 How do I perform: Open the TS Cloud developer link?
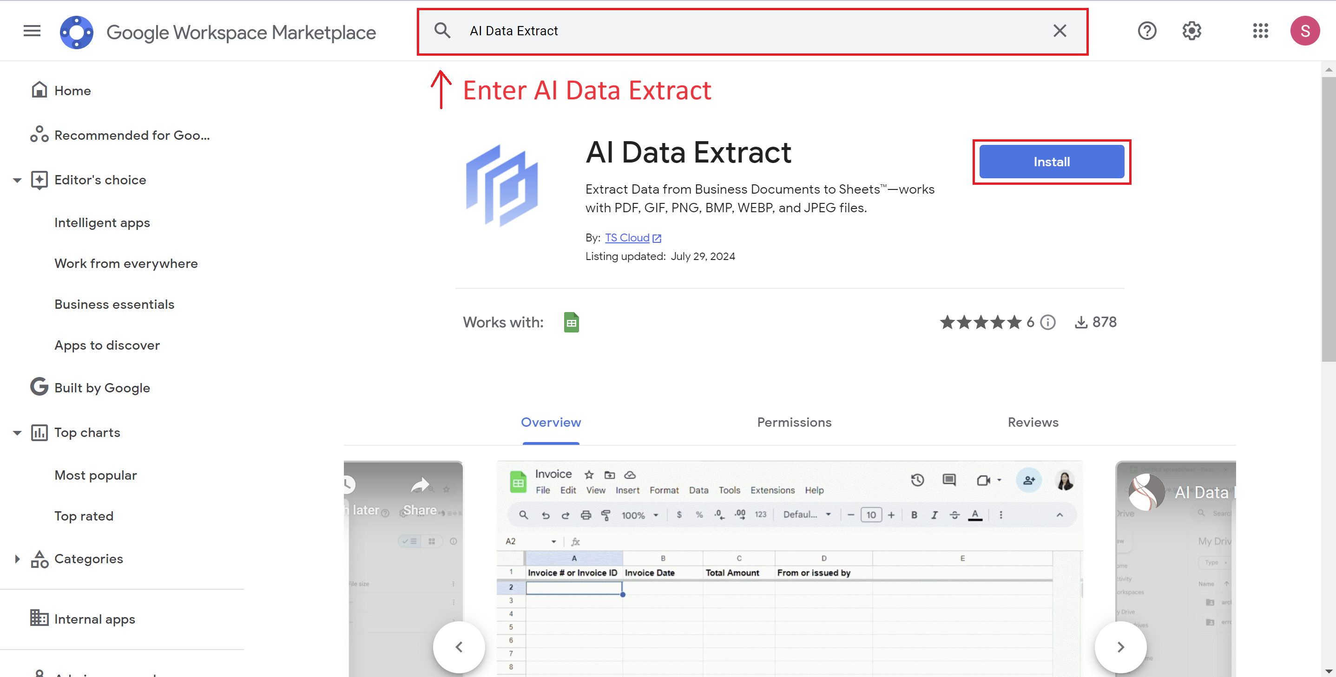[x=625, y=237]
